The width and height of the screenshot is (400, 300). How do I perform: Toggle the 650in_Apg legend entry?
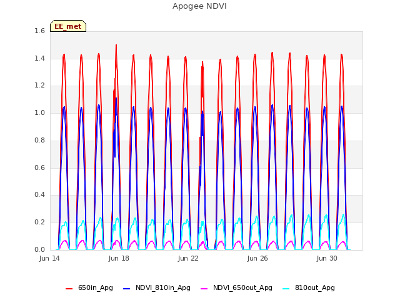click(89, 288)
